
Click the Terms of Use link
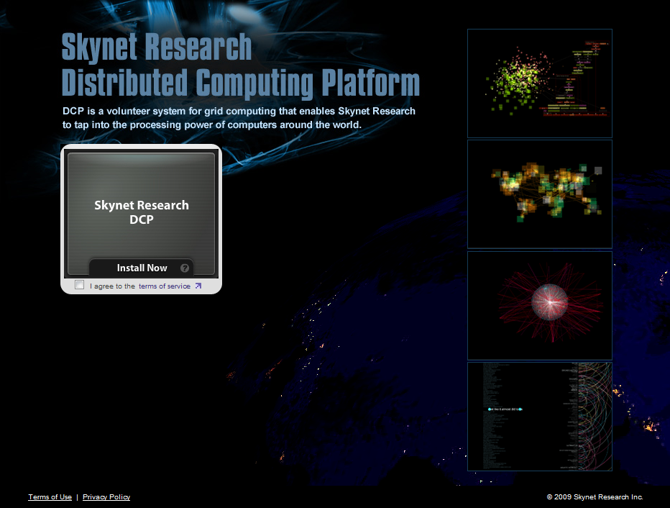click(x=49, y=496)
